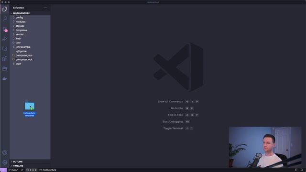Viewport: 306px width, 172px height.
Task: Open the Explorer view in the activity bar
Action: point(5,9)
